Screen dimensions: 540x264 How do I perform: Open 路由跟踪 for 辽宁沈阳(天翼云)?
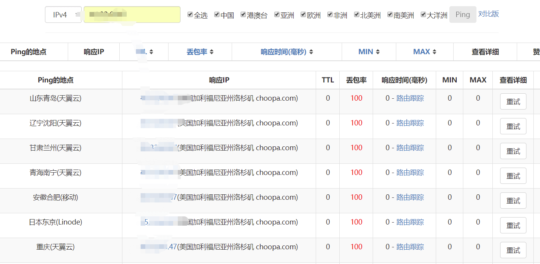[410, 123]
